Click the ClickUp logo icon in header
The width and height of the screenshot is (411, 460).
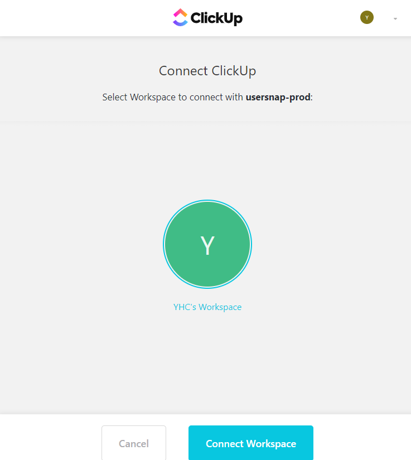pos(180,17)
